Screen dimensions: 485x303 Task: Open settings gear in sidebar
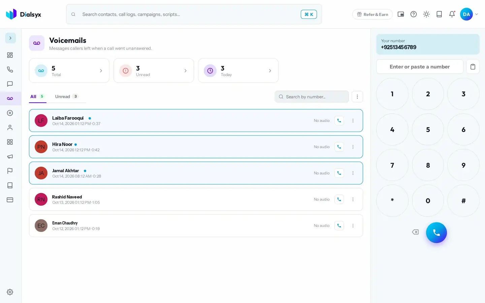[10, 292]
